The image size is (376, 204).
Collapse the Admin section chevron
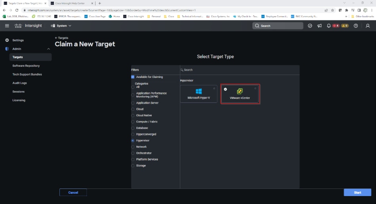tap(48, 49)
